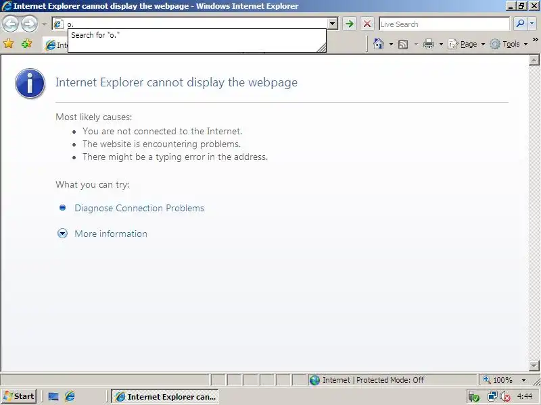The height and width of the screenshot is (405, 541).
Task: Expand the address bar history dropdown
Action: [332, 24]
